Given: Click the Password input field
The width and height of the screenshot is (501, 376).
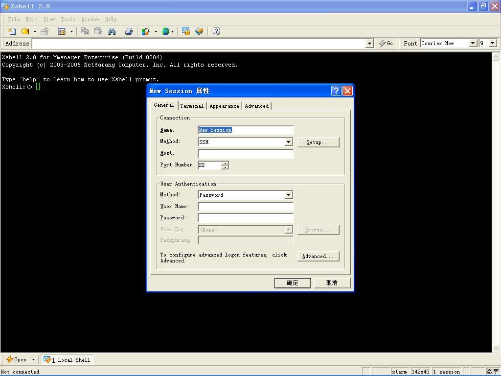Looking at the screenshot, I should click(x=246, y=218).
